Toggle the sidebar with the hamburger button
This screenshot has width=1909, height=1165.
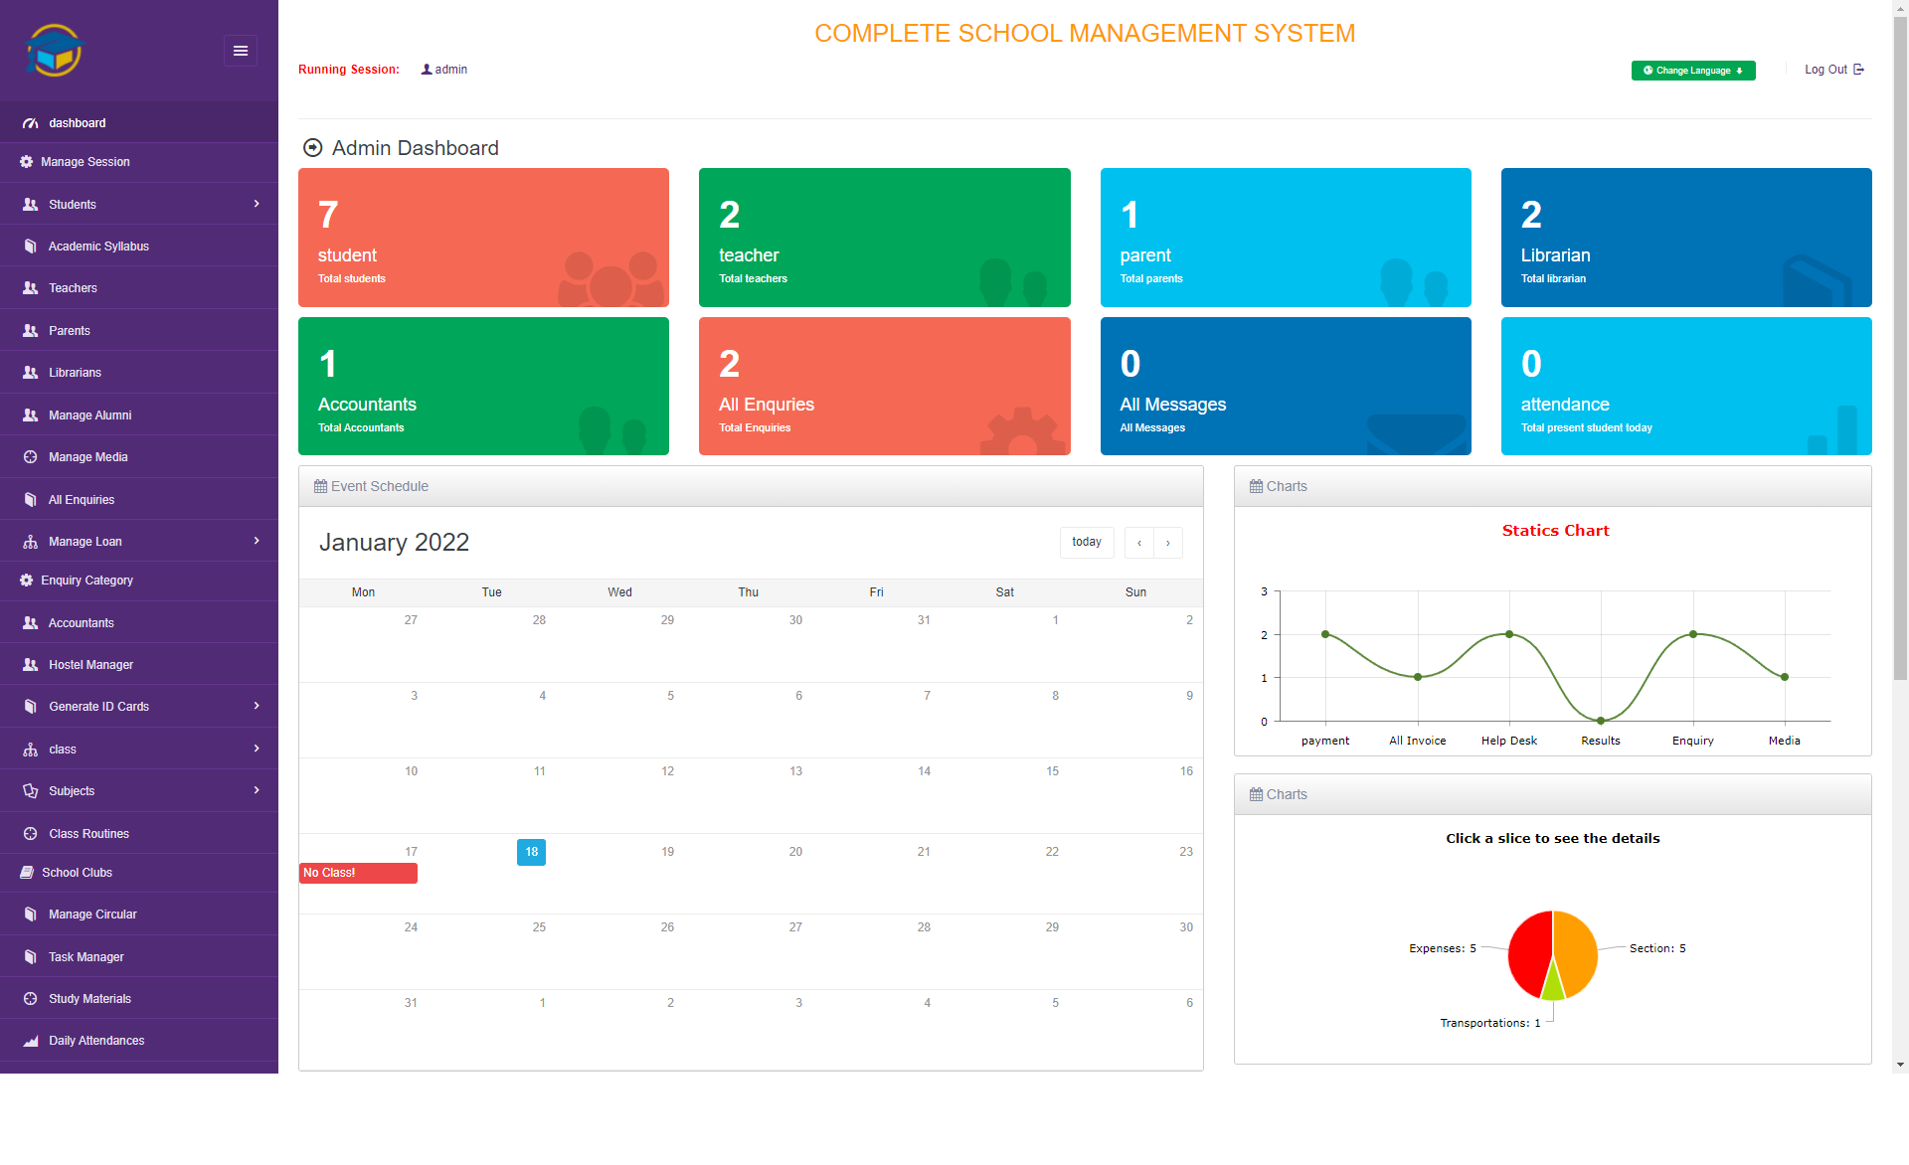(x=240, y=50)
